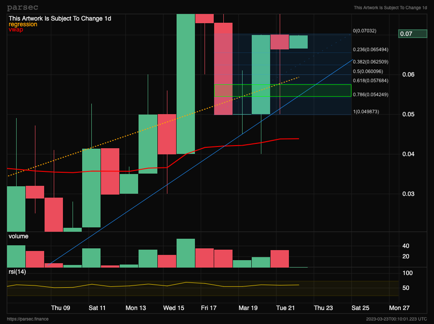Click the orange regression legend label
Viewport: 434px width, 324px height.
(x=23, y=24)
